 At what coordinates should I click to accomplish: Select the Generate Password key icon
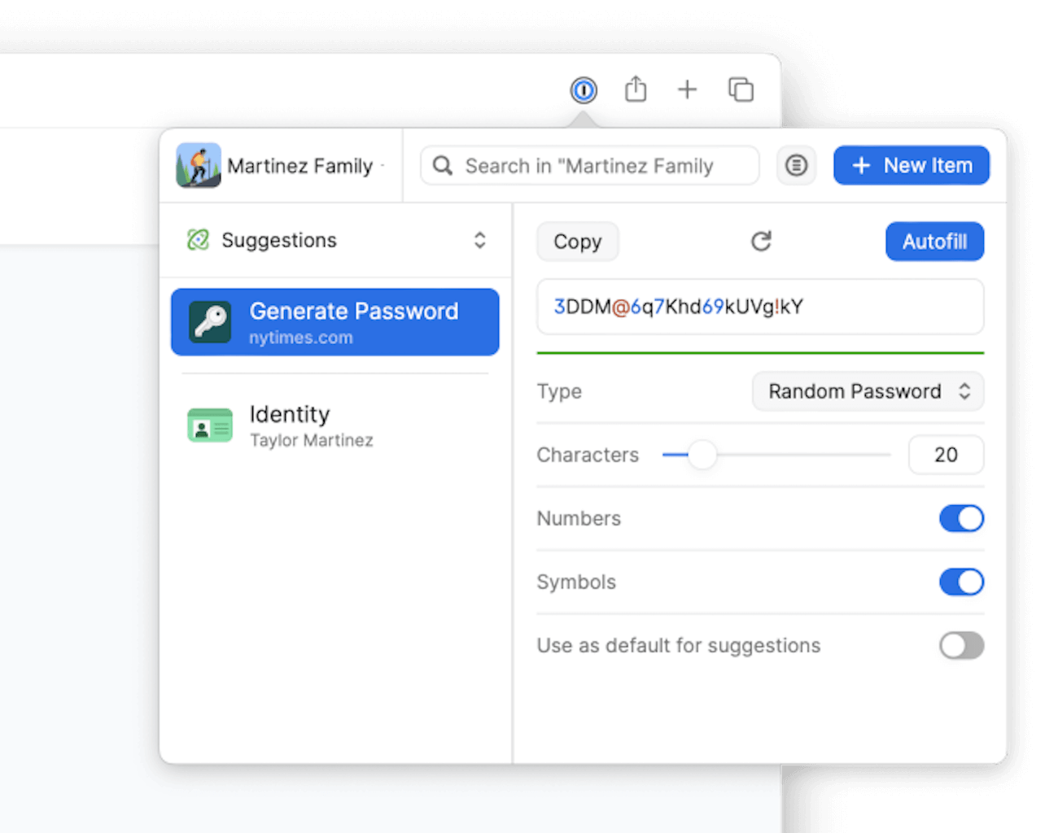point(210,321)
